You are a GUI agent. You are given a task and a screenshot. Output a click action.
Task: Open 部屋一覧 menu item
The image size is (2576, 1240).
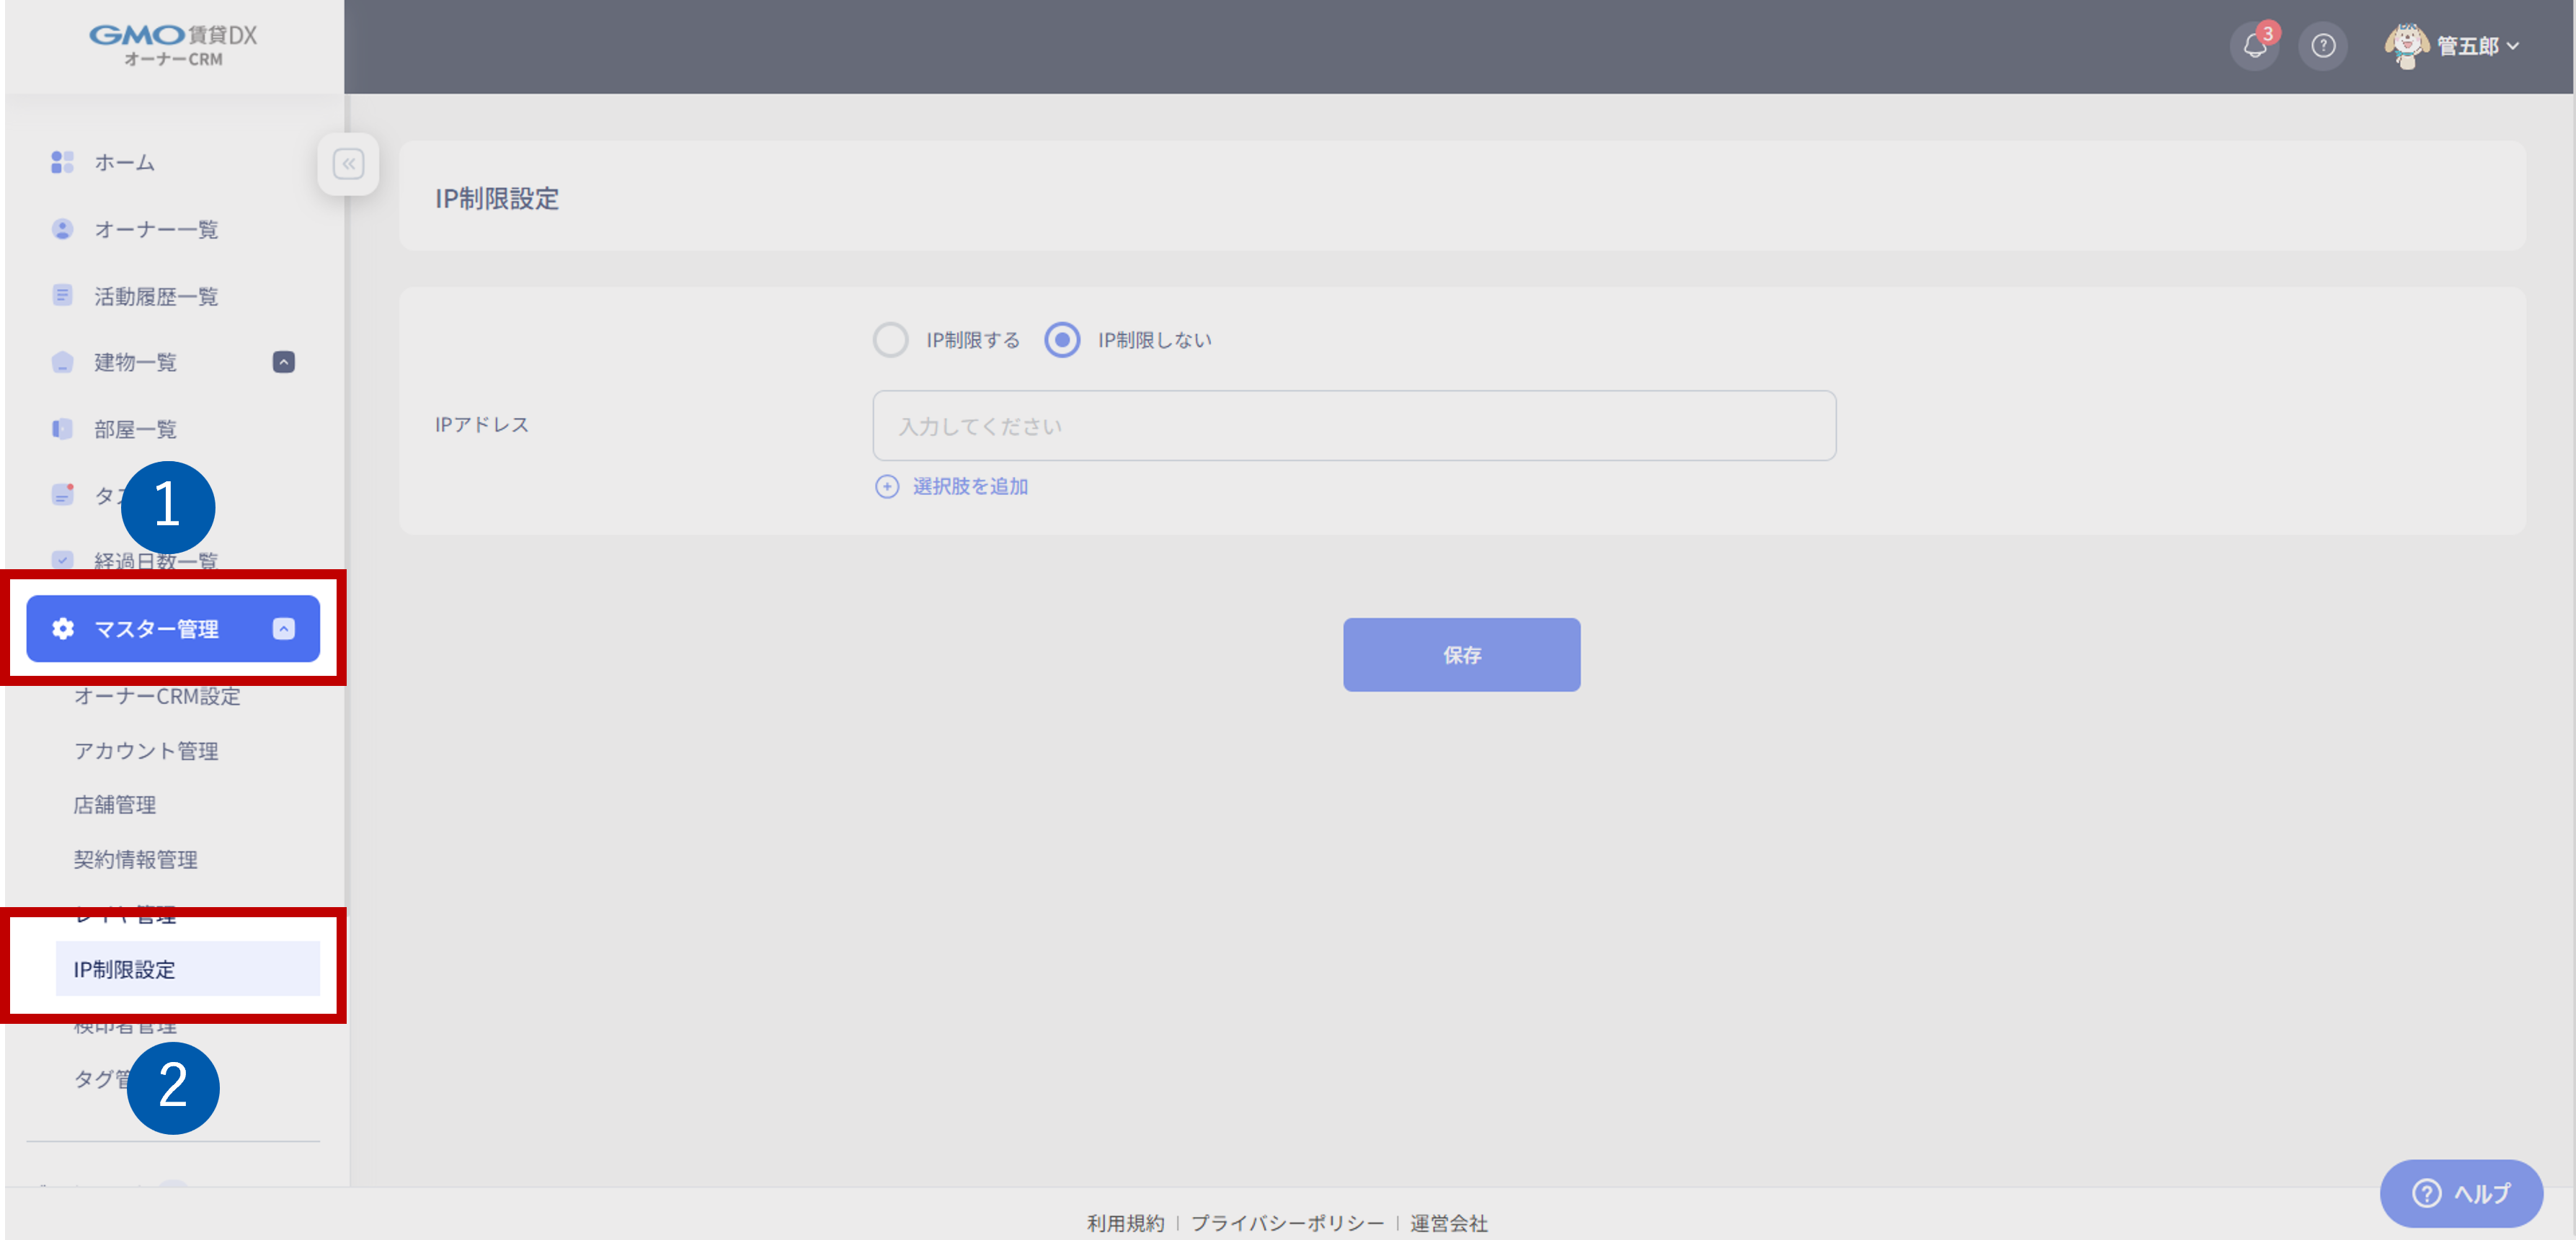coord(135,429)
